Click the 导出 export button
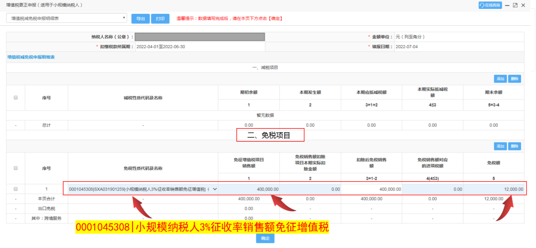The width and height of the screenshot is (536, 248). click(140, 18)
